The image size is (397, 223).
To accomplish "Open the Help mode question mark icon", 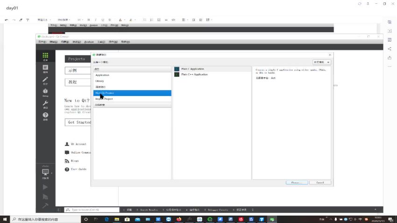I will click(45, 116).
